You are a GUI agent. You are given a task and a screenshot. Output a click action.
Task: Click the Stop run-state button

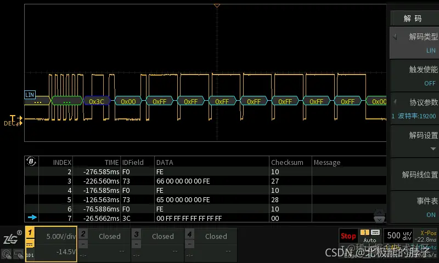click(x=348, y=236)
